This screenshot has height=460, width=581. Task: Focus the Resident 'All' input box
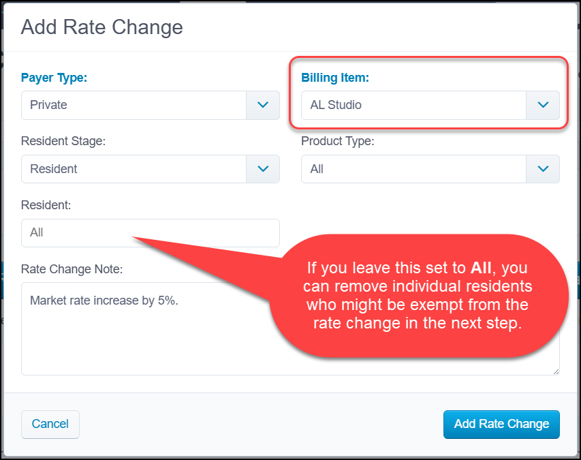(x=151, y=233)
